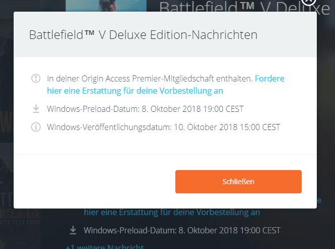The image size is (335, 249).
Task: Click the 'Windows-Veröffentlichungsdatum: 10. Oktober 2018' line
Action: click(x=163, y=127)
